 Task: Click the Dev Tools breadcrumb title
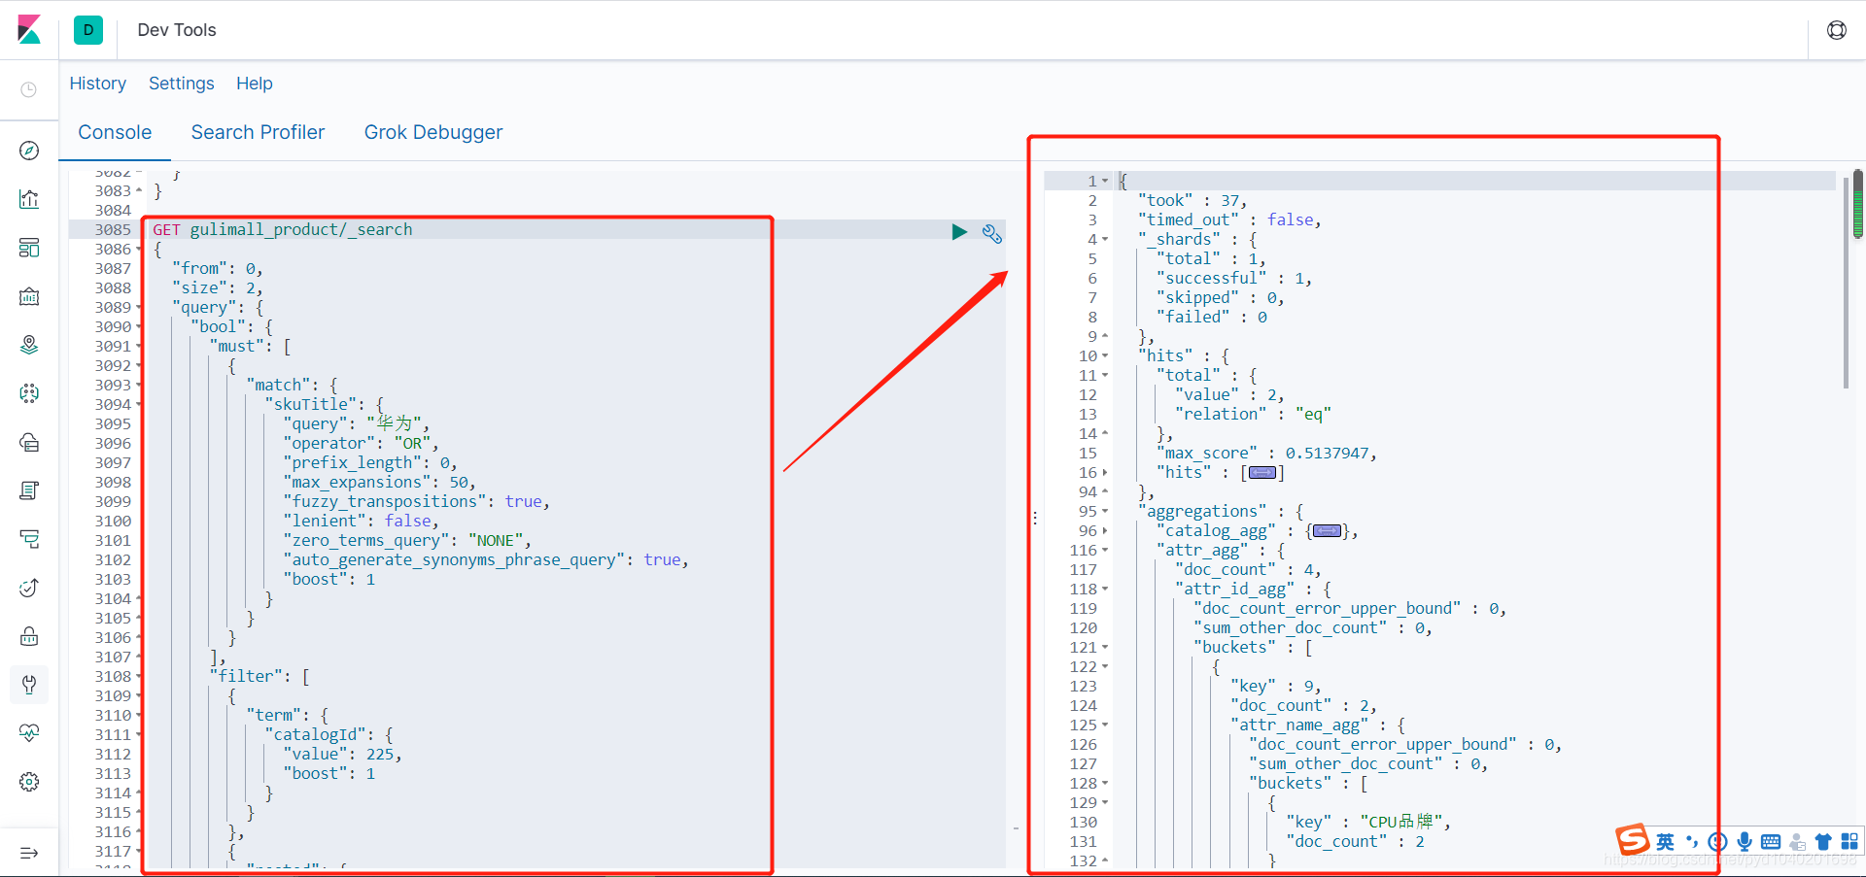point(177,30)
